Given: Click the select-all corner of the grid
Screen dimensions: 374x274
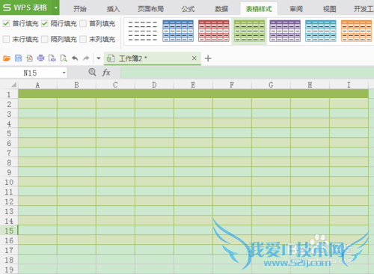Looking at the screenshot, I should coord(9,85).
